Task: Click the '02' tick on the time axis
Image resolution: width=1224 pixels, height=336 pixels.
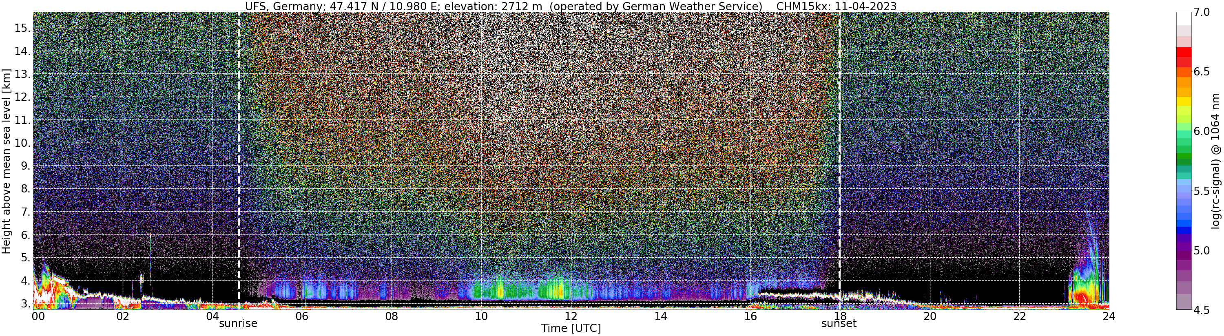Action: [x=123, y=316]
